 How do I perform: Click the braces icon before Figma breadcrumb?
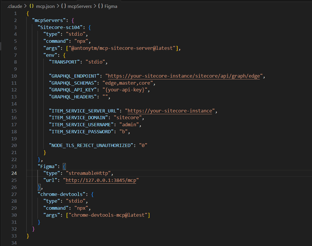pos(101,6)
